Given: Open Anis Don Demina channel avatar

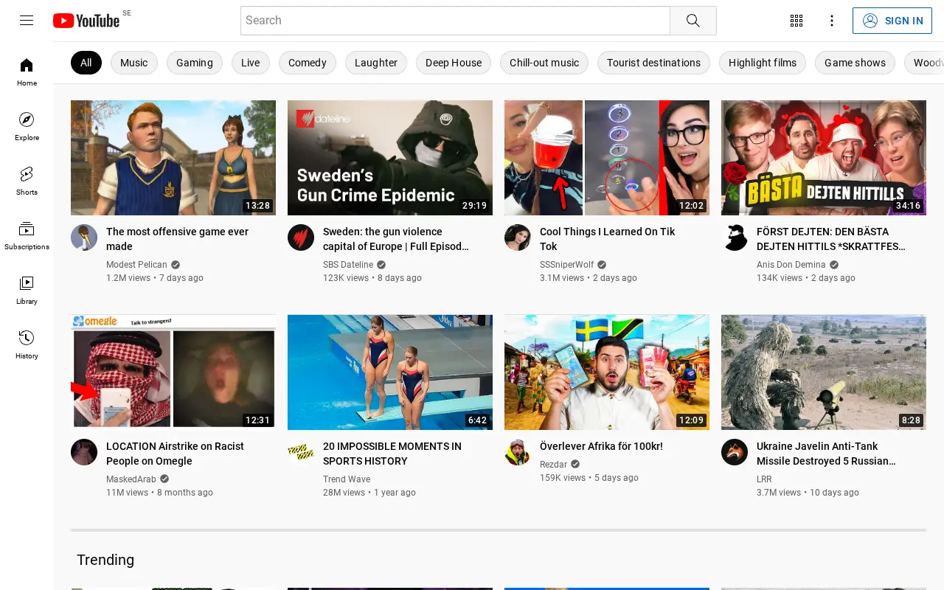Looking at the screenshot, I should point(735,237).
